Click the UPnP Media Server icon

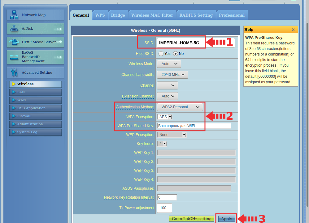14,42
